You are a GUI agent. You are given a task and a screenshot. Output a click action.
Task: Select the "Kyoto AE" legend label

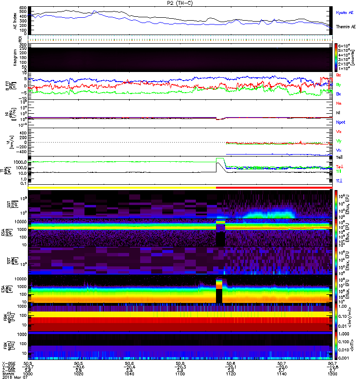[x=345, y=12]
